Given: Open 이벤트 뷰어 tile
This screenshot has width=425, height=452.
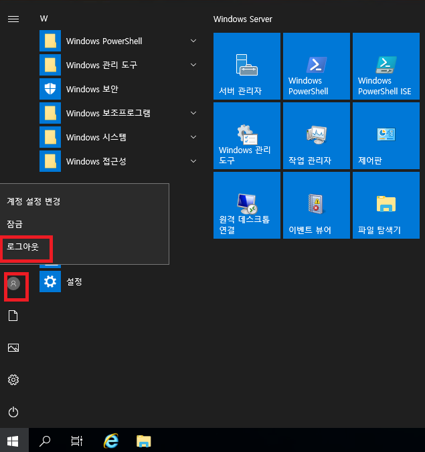Looking at the screenshot, I should pos(317,205).
